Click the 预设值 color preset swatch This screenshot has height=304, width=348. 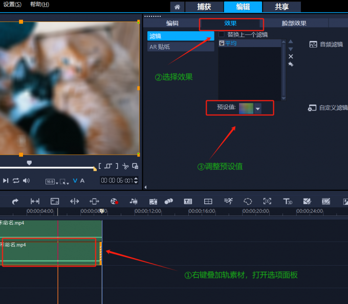[246, 108]
